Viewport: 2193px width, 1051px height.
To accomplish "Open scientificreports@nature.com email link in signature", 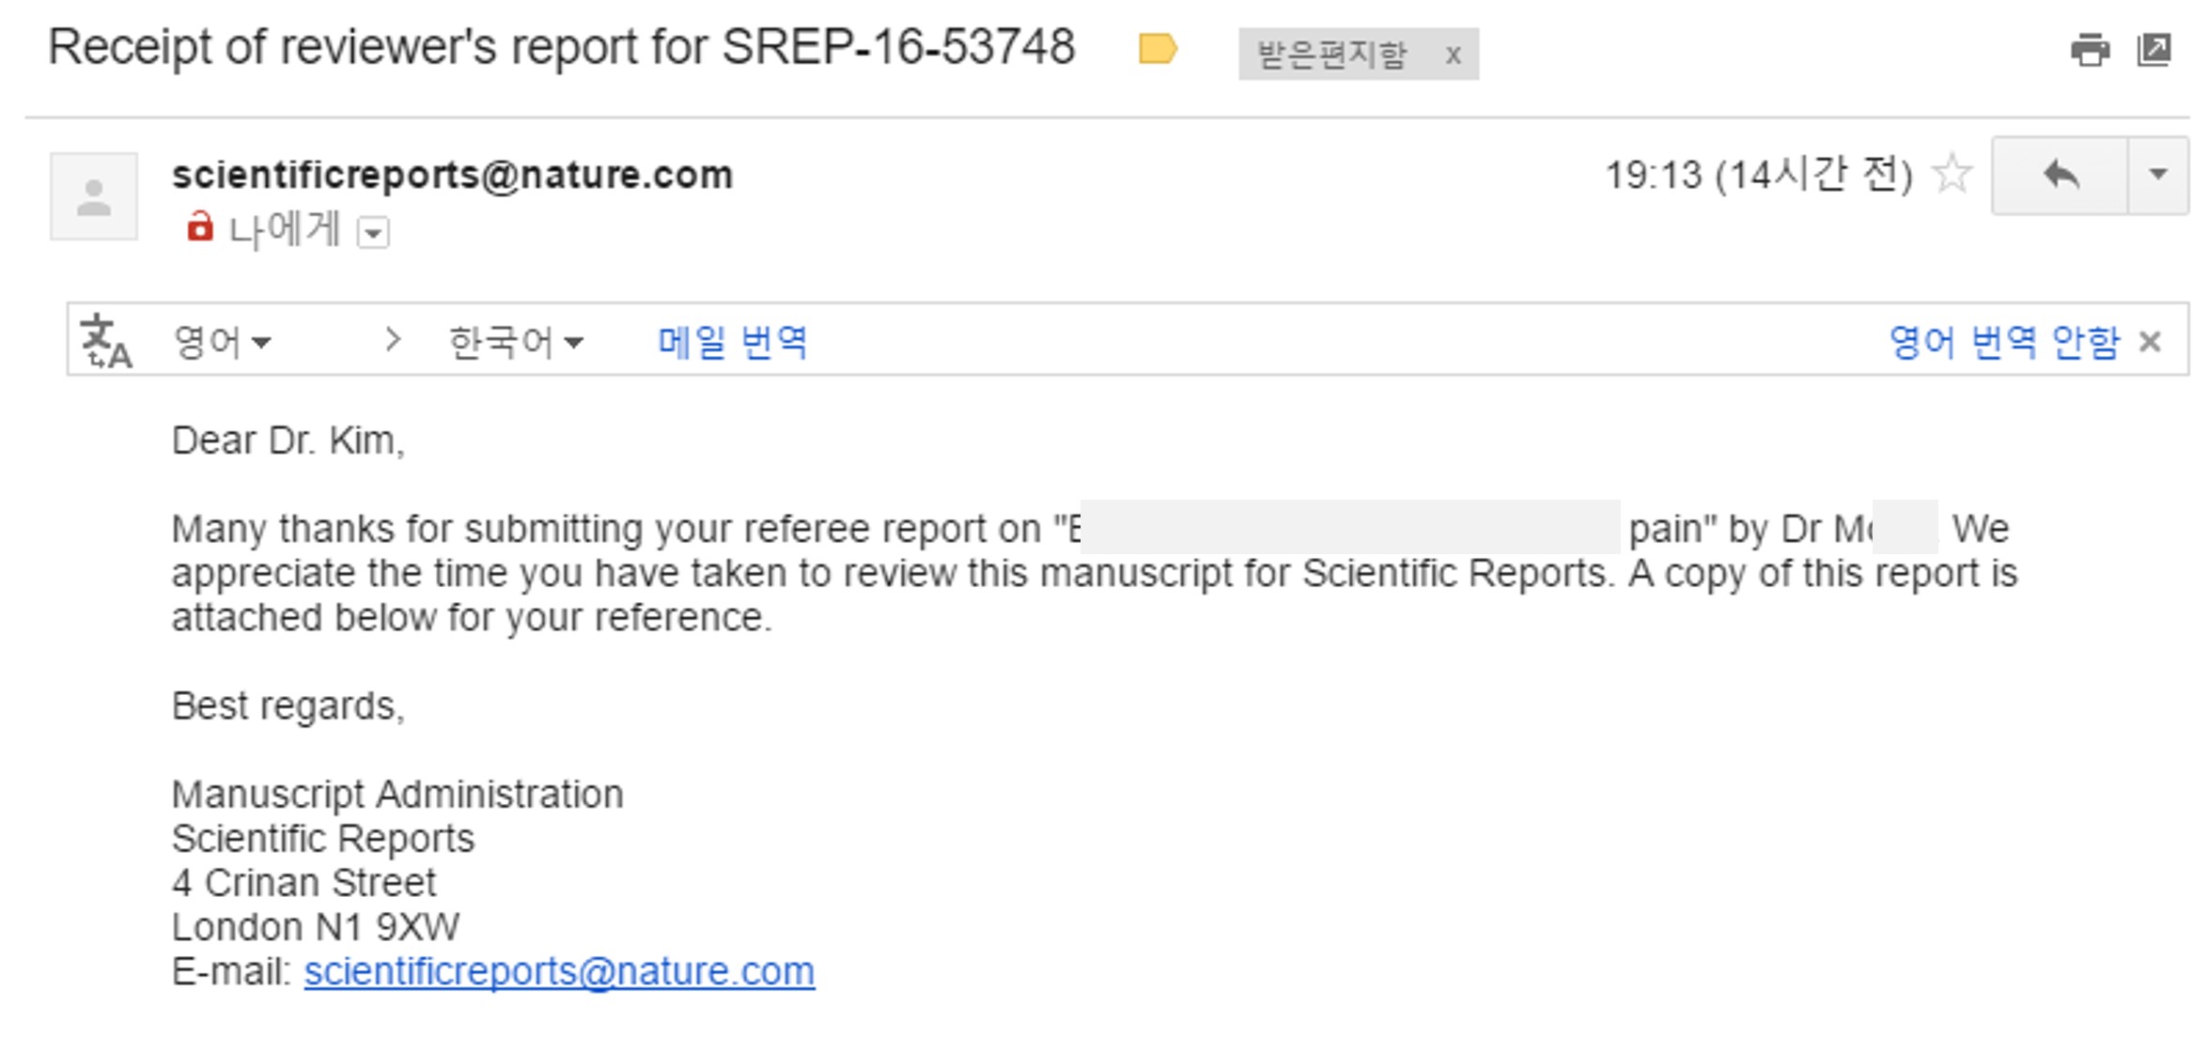I will 559,971.
